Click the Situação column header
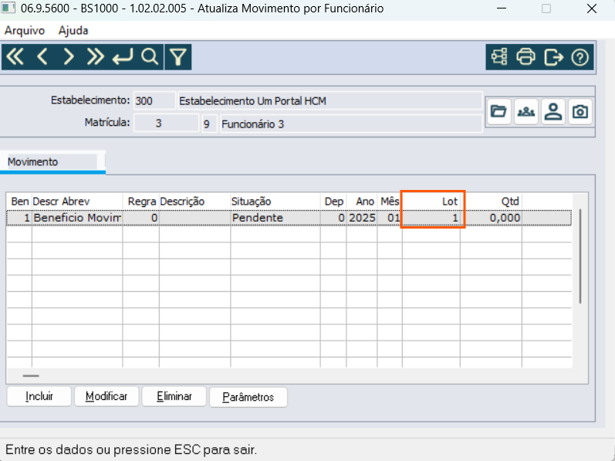 [275, 202]
